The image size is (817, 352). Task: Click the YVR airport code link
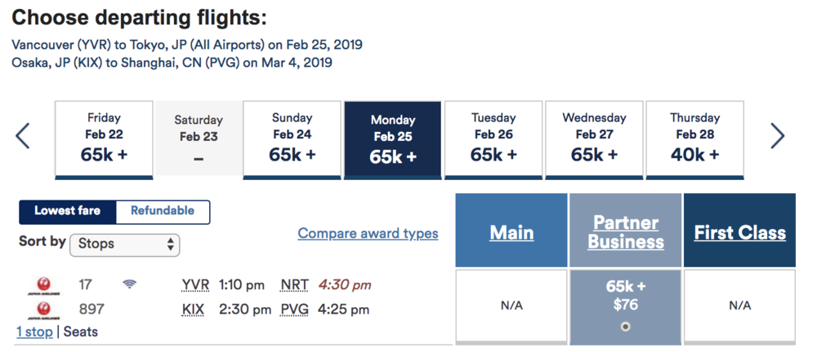click(x=195, y=284)
